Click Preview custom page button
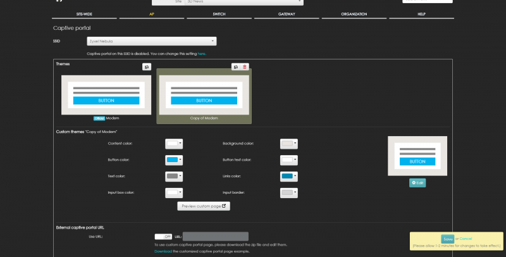The height and width of the screenshot is (257, 506). tap(204, 206)
